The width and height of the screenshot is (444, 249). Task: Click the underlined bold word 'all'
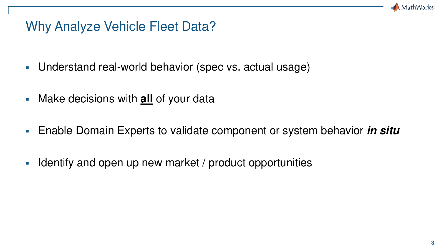point(147,99)
